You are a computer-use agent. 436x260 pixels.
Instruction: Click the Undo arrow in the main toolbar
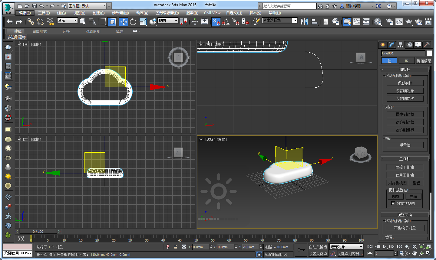[x=10, y=21]
